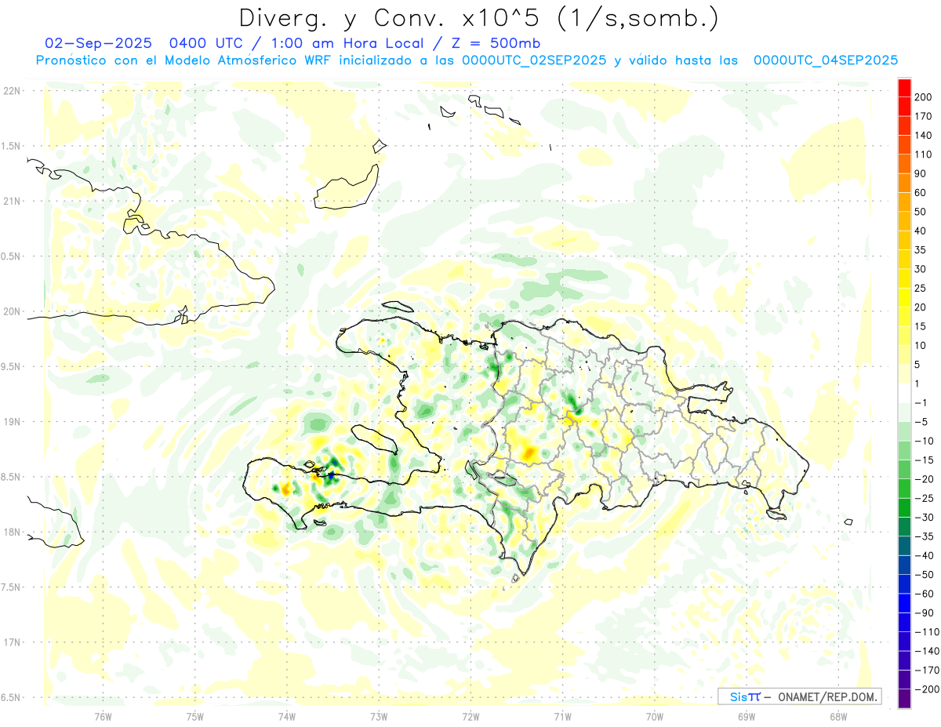Click the positive 10 color bar value
The height and width of the screenshot is (727, 941).
pyautogui.click(x=922, y=346)
